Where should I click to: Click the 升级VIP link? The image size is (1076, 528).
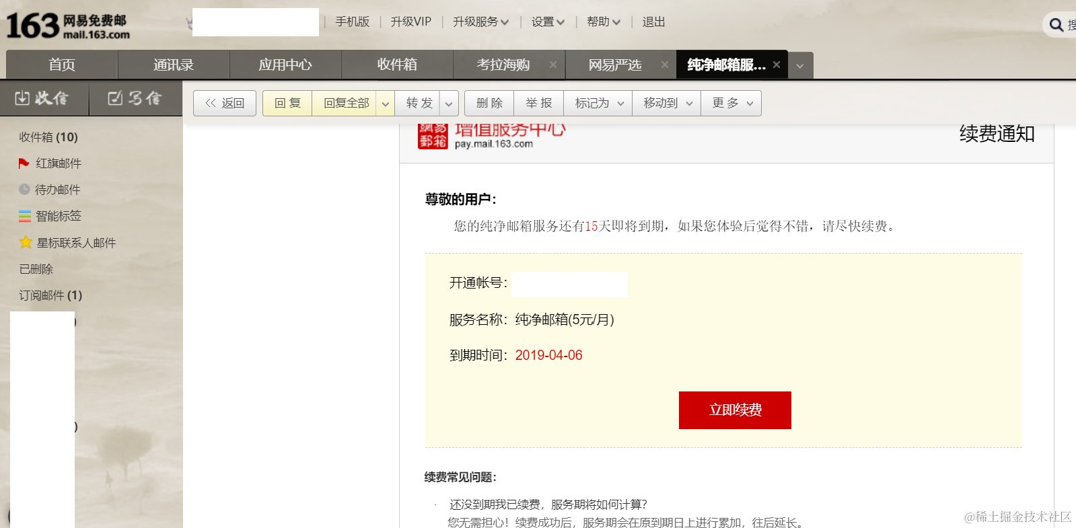[410, 22]
